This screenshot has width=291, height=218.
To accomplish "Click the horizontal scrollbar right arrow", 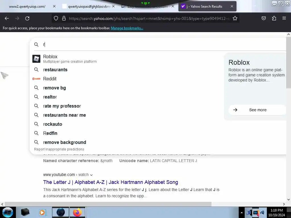I will [x=284, y=204].
